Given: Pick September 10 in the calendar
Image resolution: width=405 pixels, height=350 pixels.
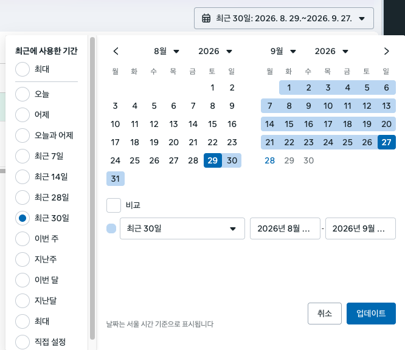Looking at the screenshot, I should click(328, 106).
